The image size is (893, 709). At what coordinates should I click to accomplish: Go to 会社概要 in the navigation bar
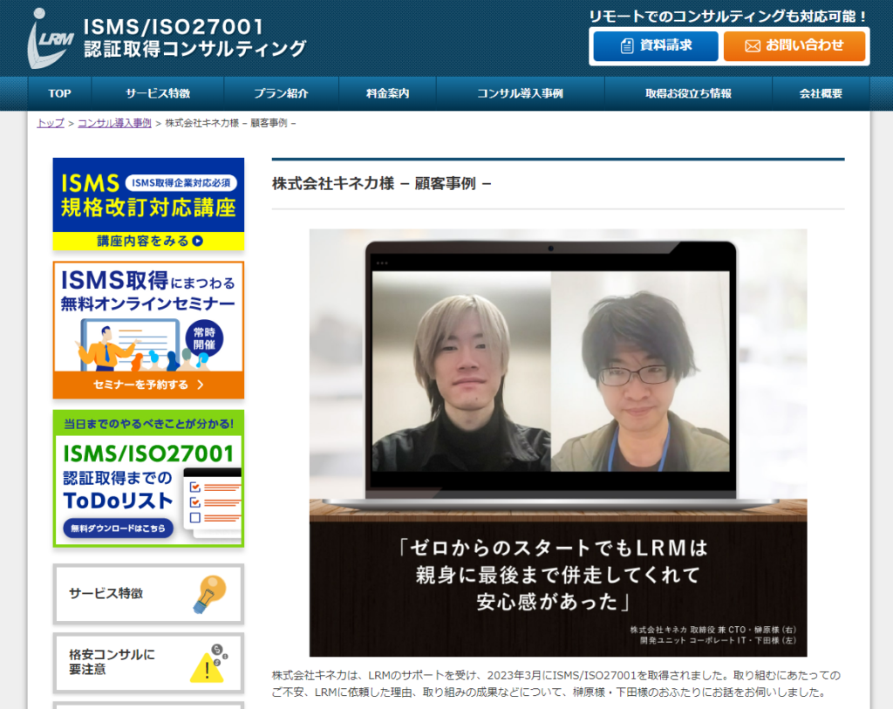[821, 93]
